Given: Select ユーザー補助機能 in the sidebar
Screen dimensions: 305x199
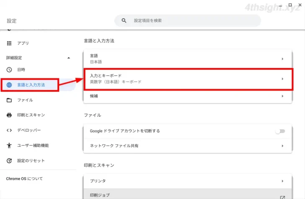Looking at the screenshot, I should pos(33,145).
